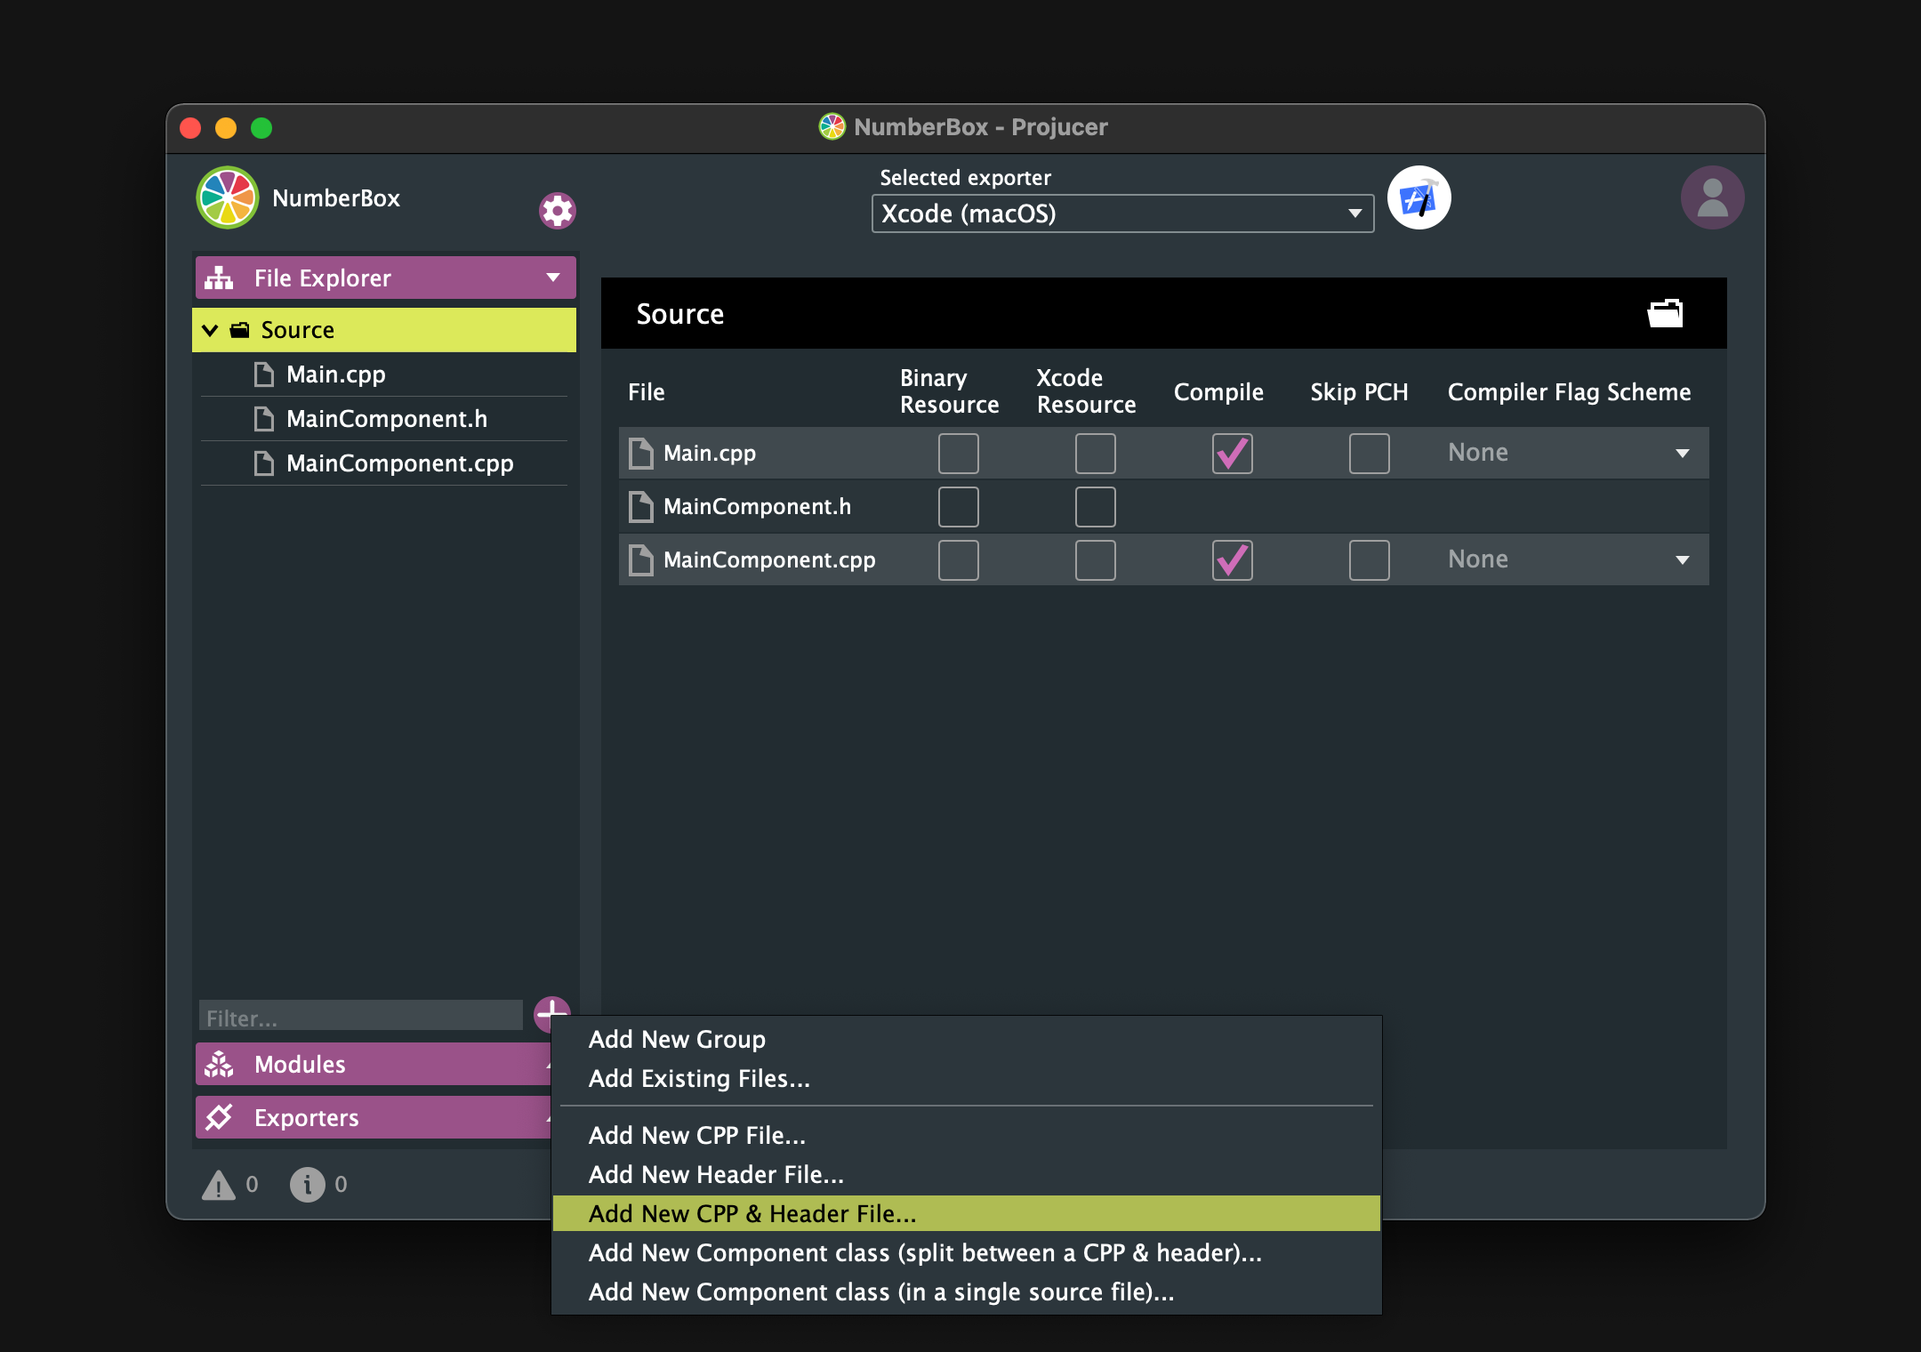Screen dimensions: 1921x1352
Task: Click the warning triangle status icon
Action: pyautogui.click(x=219, y=1185)
